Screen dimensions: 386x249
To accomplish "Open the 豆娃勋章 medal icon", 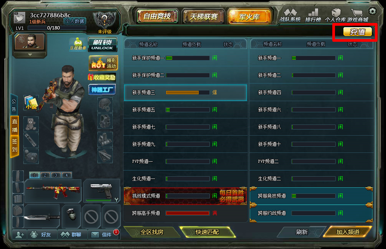I will pos(78,44).
